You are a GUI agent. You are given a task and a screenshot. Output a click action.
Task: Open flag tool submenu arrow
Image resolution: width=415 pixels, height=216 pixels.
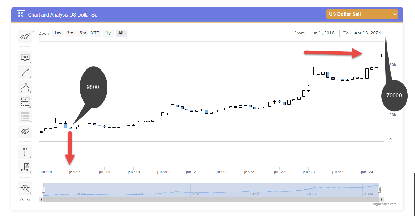(30, 173)
